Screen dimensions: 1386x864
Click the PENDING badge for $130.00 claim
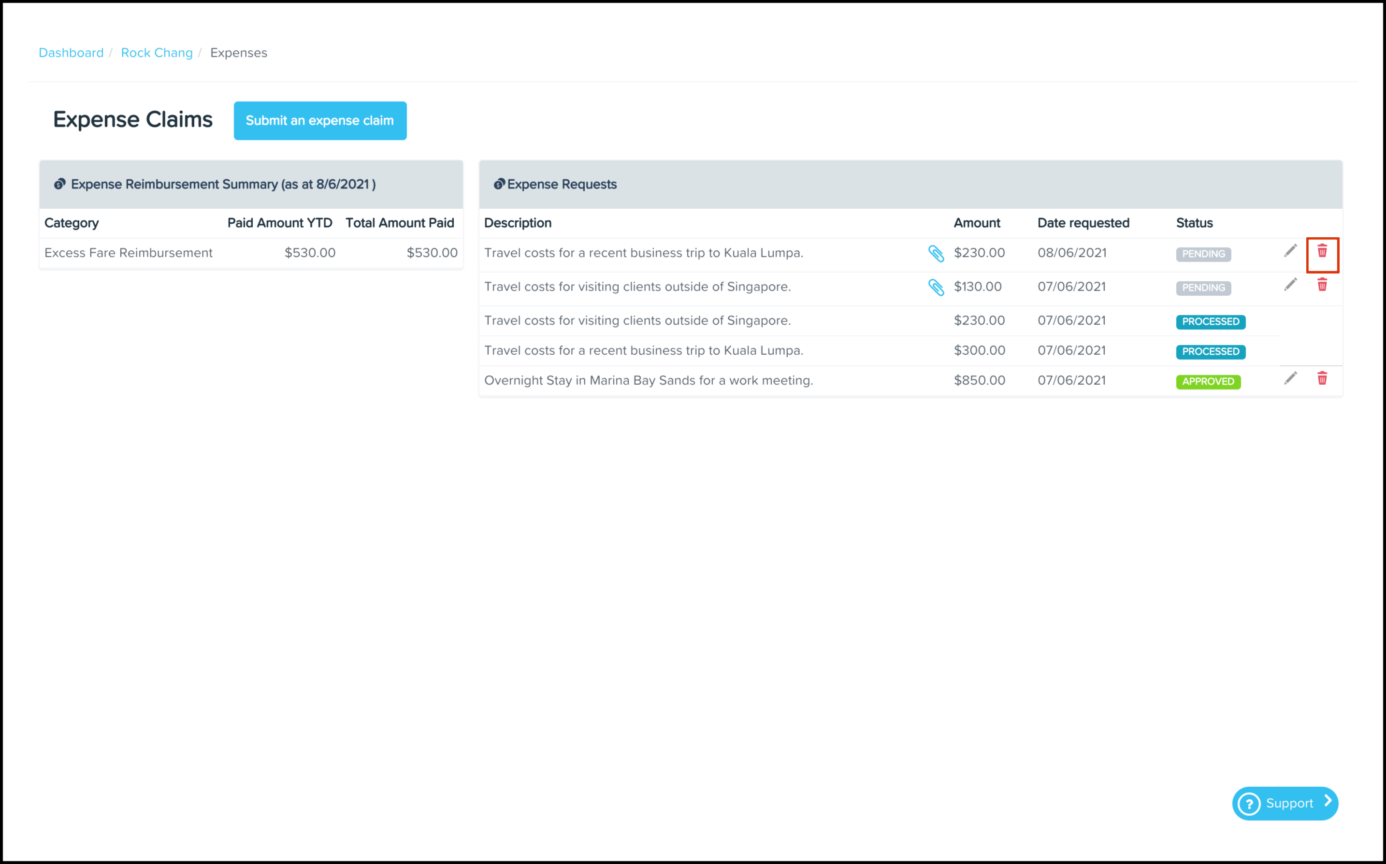click(1203, 288)
